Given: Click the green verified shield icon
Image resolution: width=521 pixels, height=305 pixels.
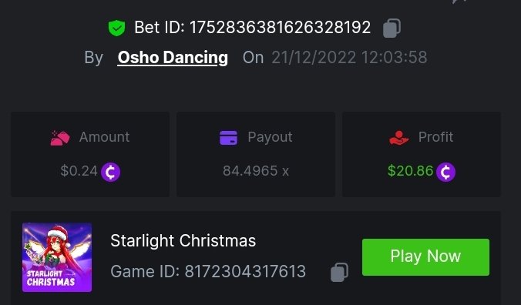Looking at the screenshot, I should click(x=116, y=28).
